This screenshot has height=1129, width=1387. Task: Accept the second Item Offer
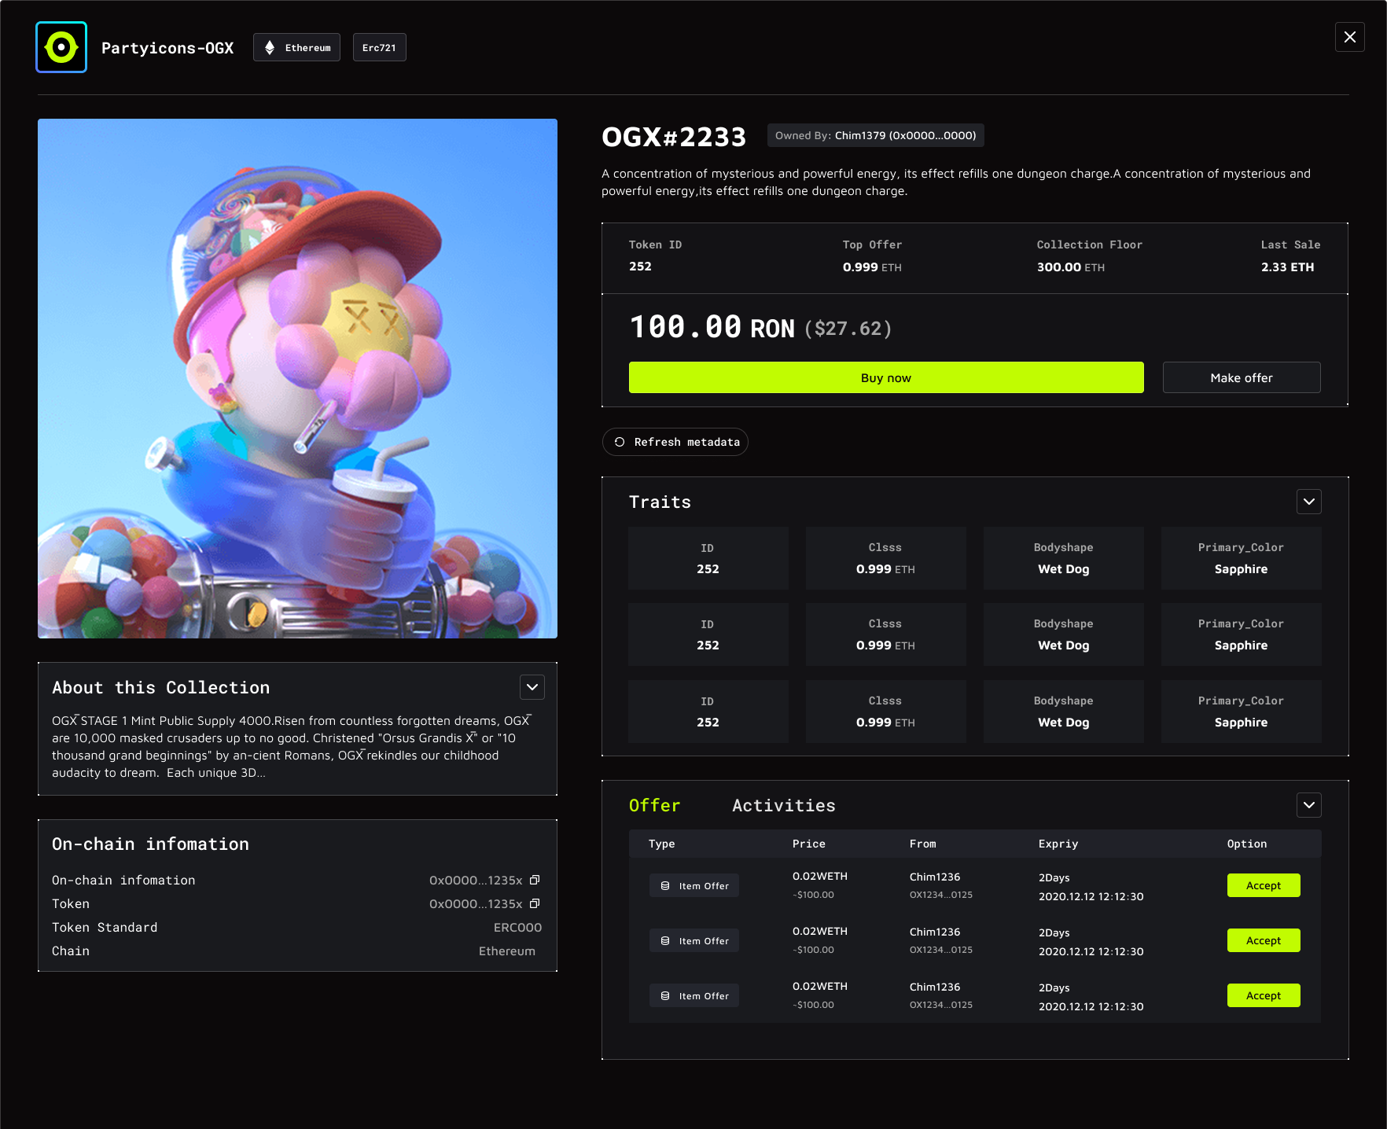click(1264, 940)
